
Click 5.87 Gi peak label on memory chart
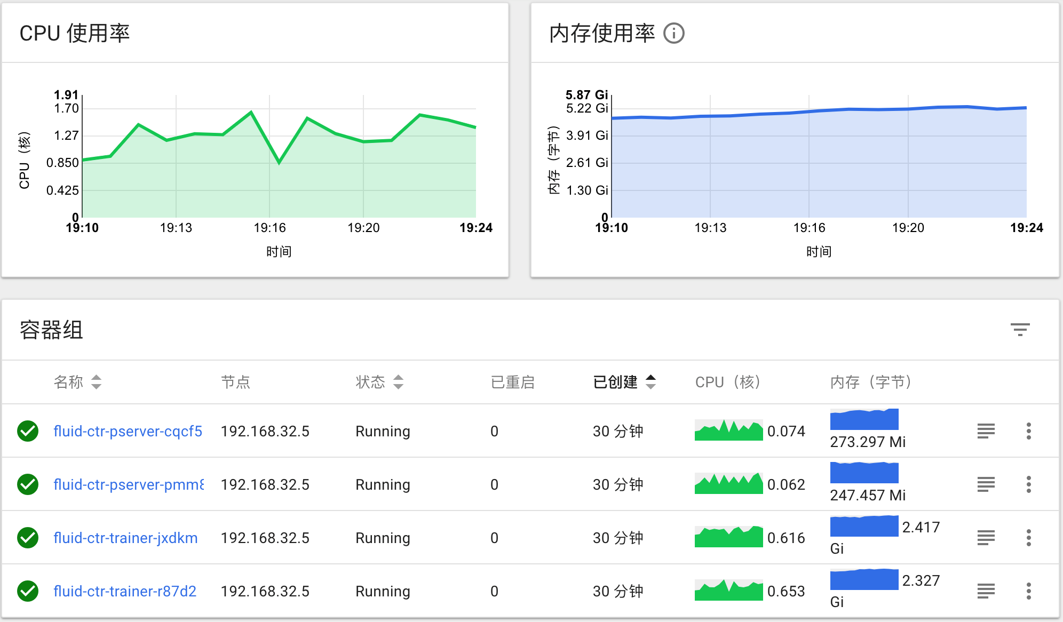click(x=586, y=95)
